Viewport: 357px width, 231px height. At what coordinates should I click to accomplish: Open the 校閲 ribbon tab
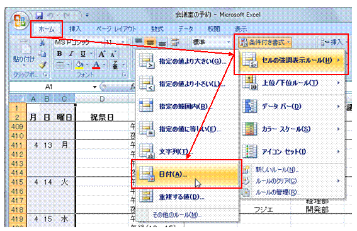pyautogui.click(x=213, y=29)
